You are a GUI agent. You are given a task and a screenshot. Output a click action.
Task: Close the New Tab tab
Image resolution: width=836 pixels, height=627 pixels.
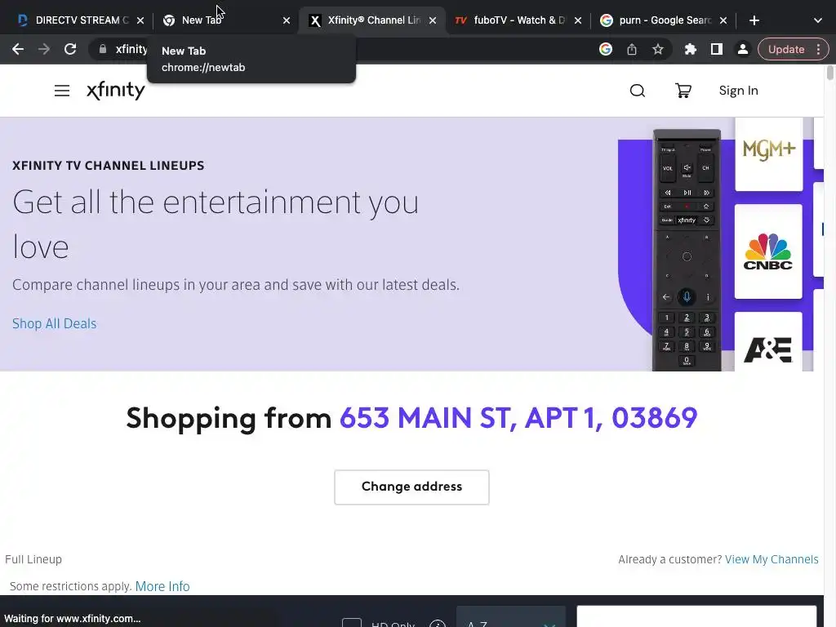(x=287, y=20)
